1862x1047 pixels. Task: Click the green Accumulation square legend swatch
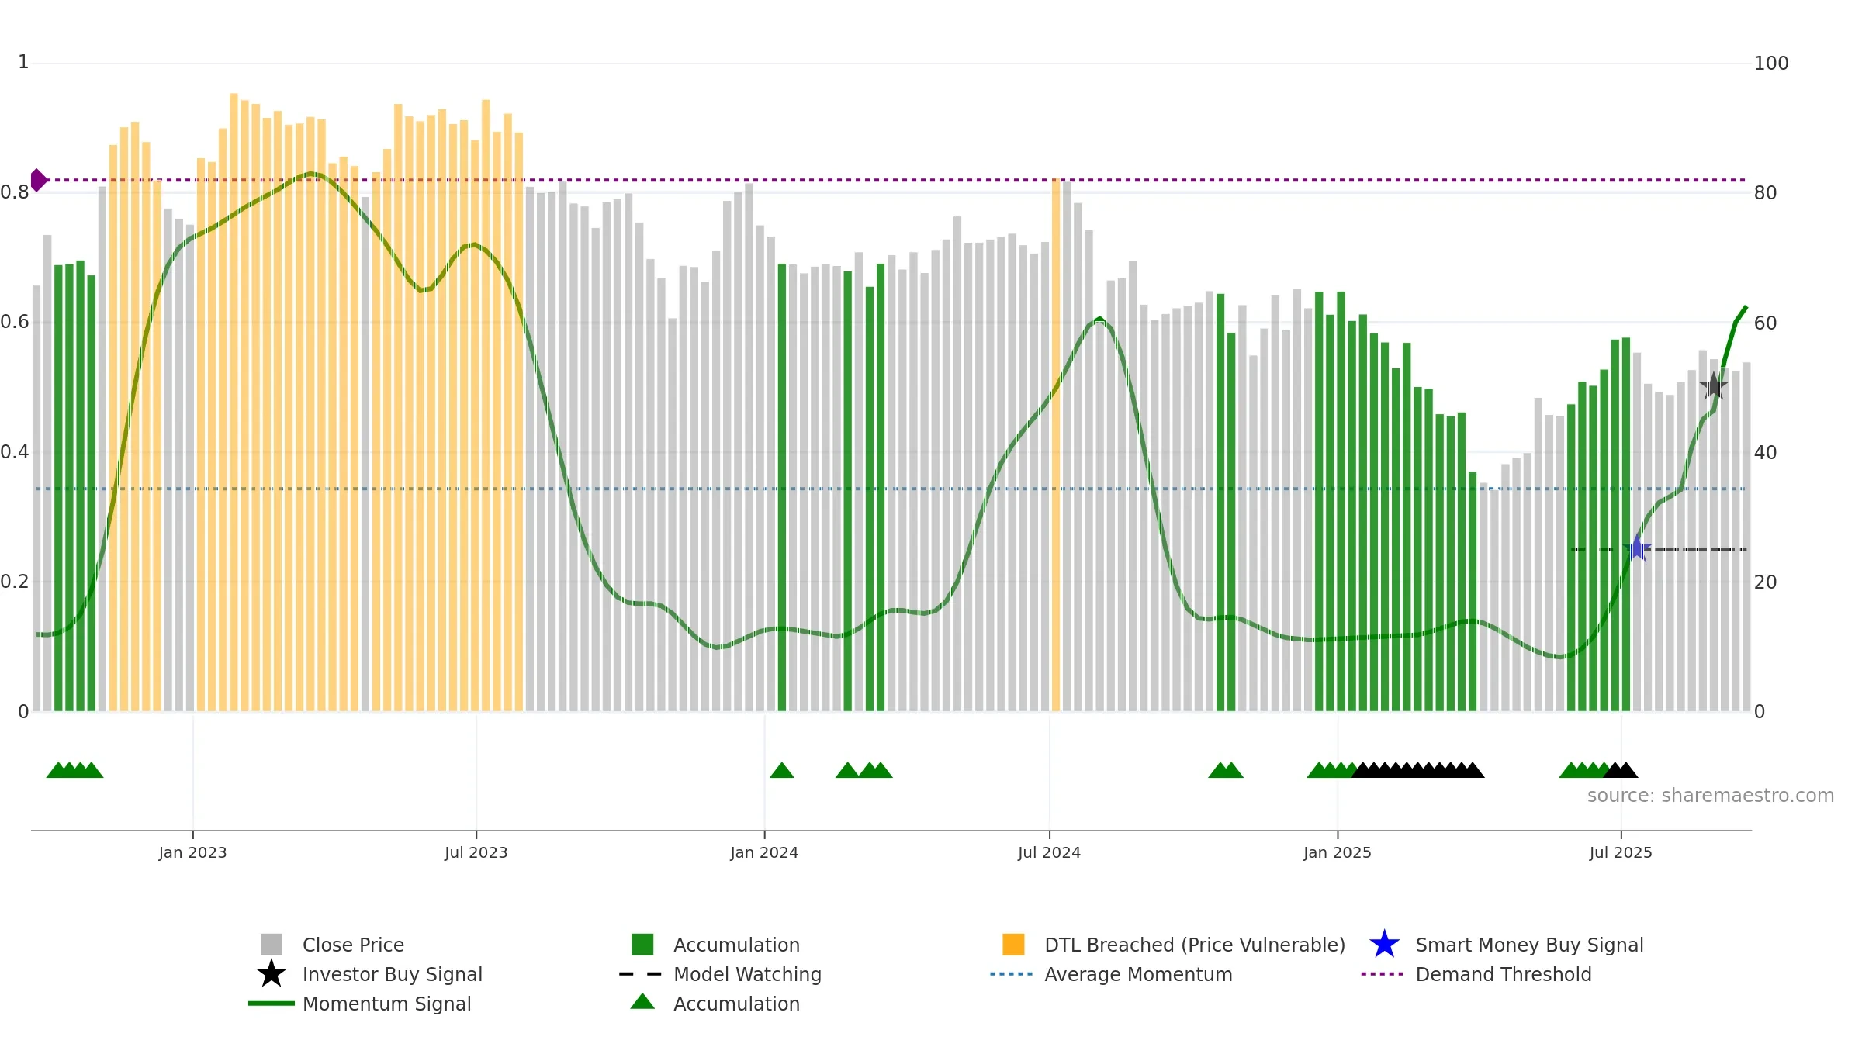pyautogui.click(x=642, y=945)
